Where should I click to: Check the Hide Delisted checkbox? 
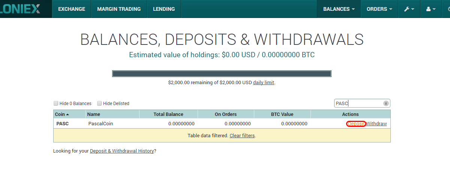[99, 103]
